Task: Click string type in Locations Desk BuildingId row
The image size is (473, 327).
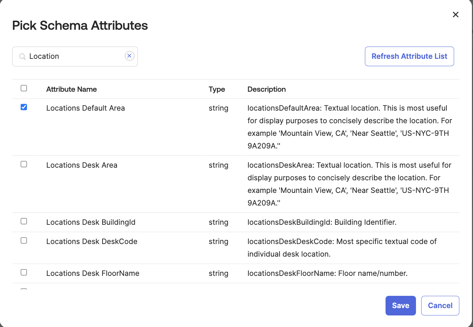Action: coord(218,222)
